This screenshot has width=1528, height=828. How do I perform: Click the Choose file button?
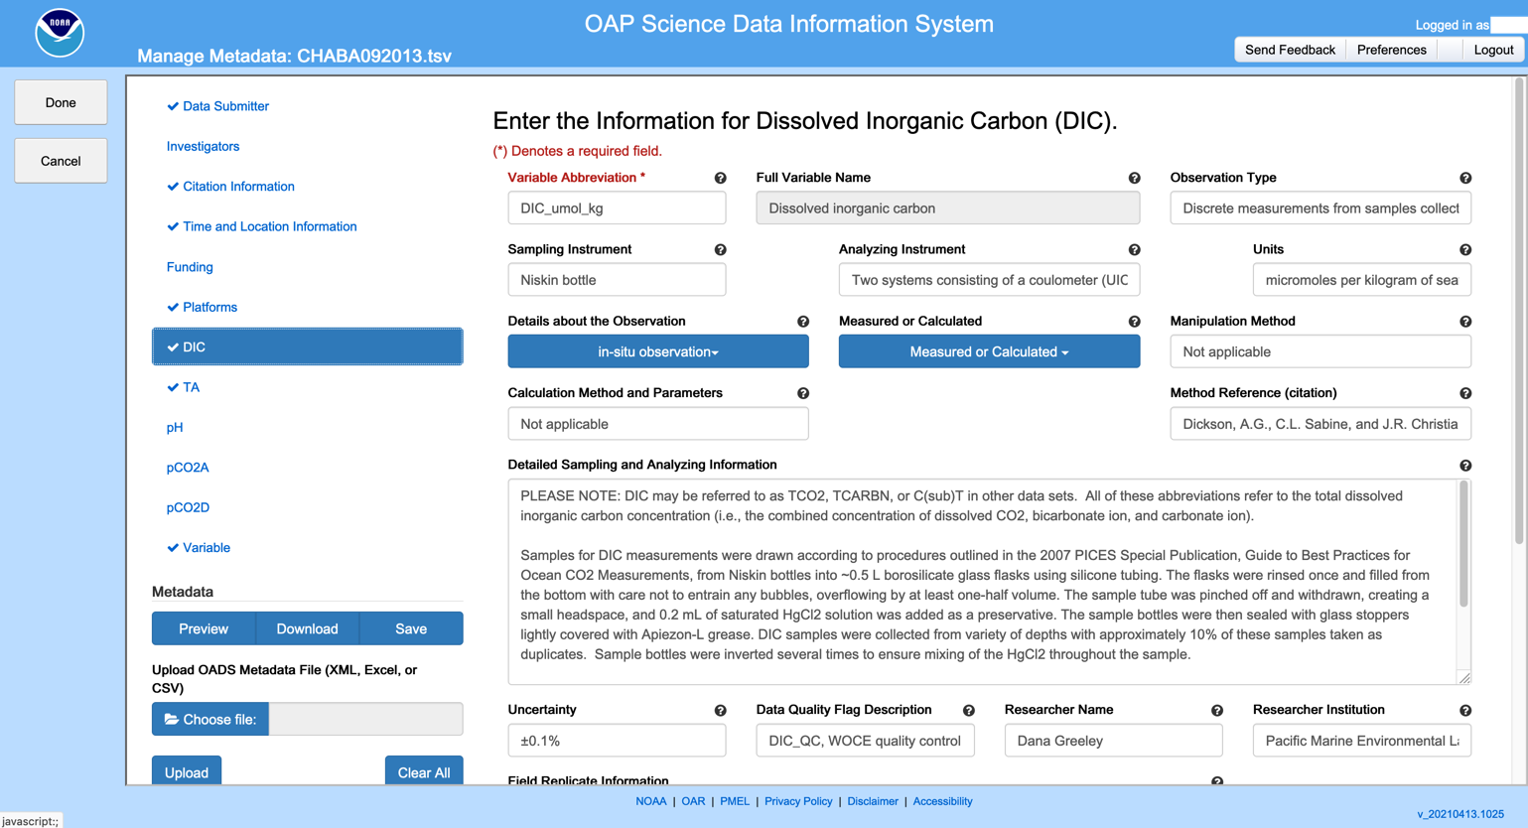[210, 719]
